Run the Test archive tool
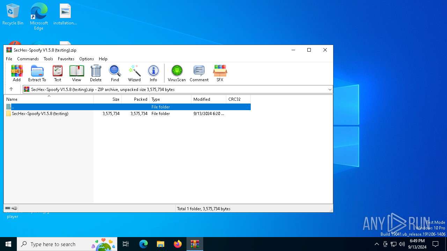Image resolution: width=447 pixels, height=251 pixels. click(58, 73)
